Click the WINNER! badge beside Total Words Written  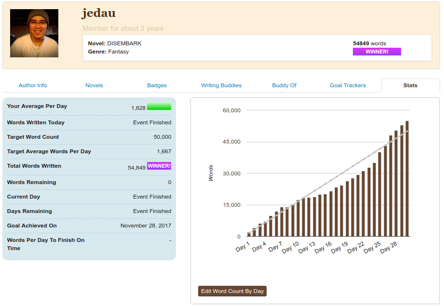159,166
